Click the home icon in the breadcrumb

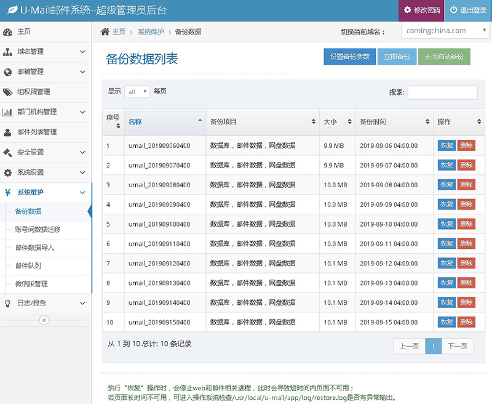(x=105, y=31)
